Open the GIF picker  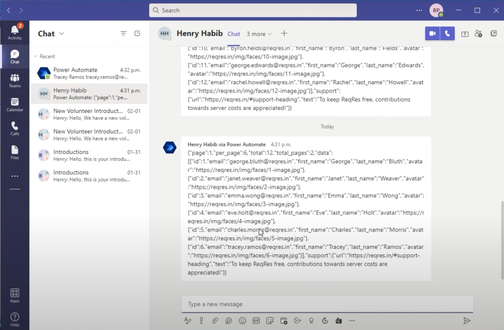pos(256,320)
